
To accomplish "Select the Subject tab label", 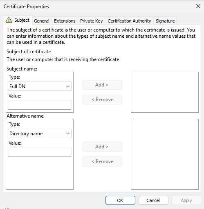I will (x=22, y=20).
